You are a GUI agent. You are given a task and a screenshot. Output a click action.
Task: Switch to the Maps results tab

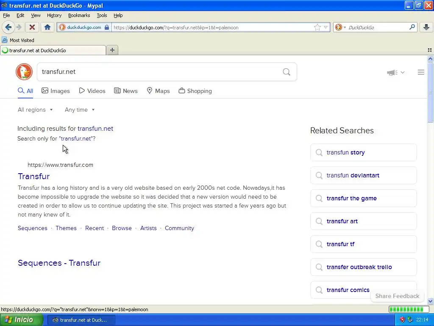point(158,91)
